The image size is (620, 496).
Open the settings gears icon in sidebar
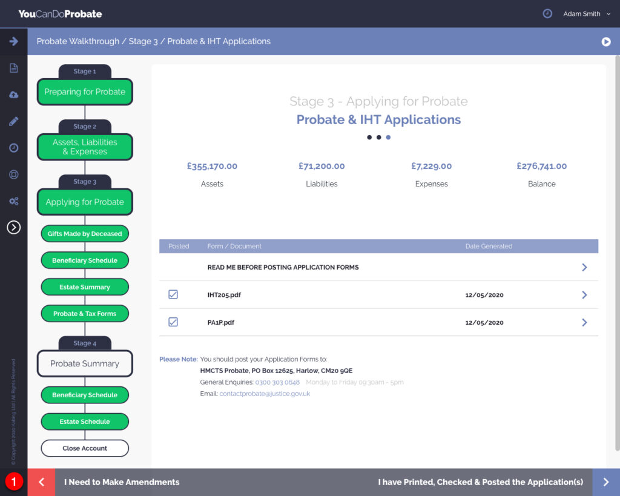coord(13,201)
